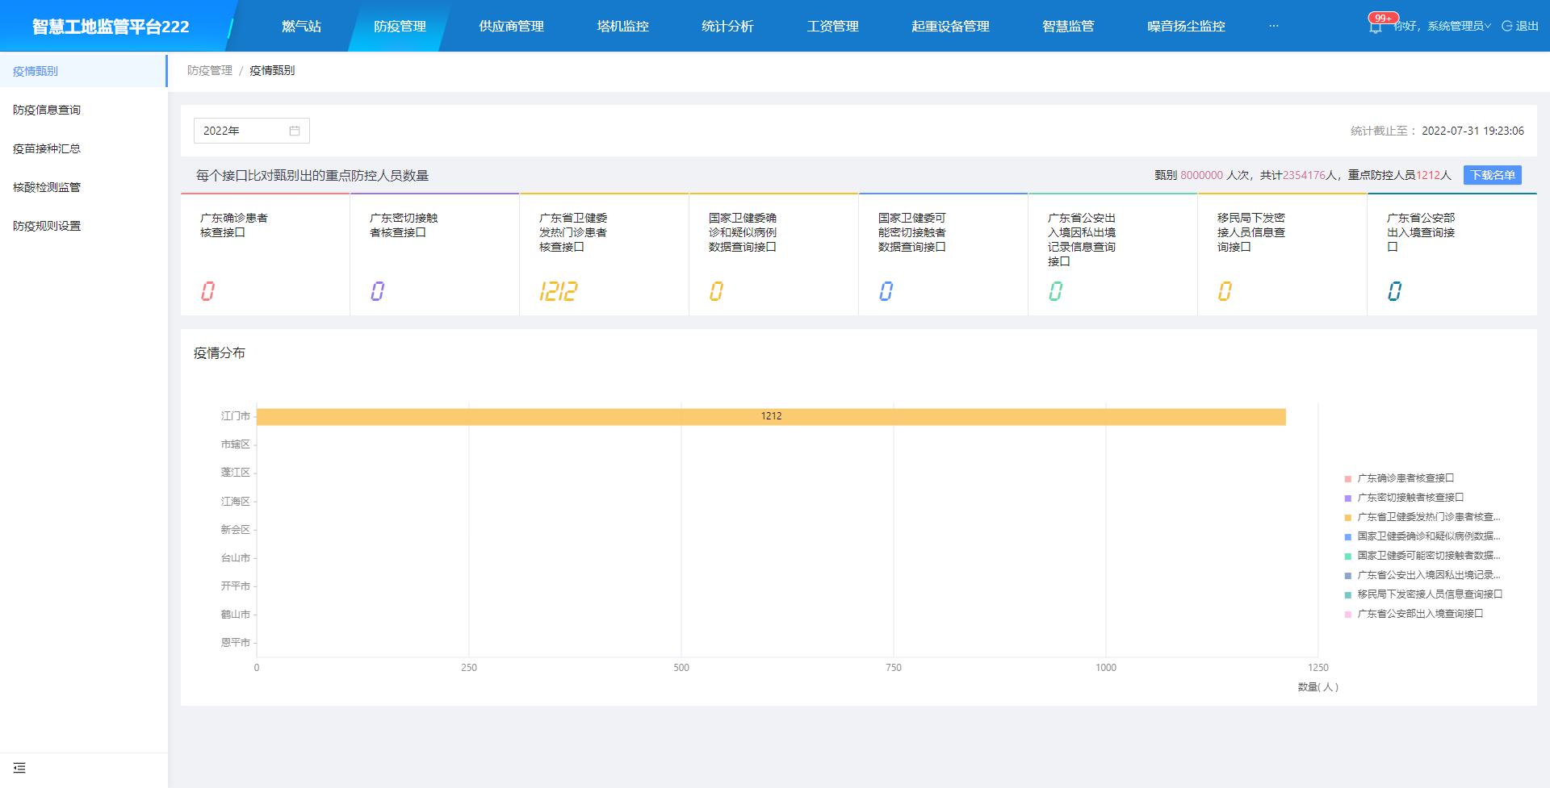Toggle 广东省卫健委发热门诊 legend swatch
This screenshot has height=788, width=1550.
[1347, 517]
